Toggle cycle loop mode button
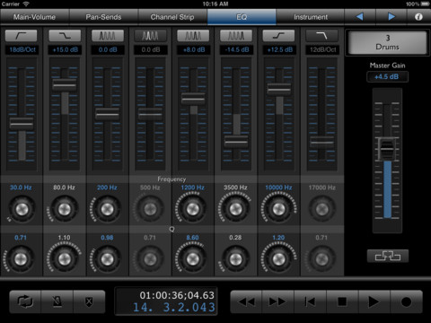431x323 pixels. 25,301
